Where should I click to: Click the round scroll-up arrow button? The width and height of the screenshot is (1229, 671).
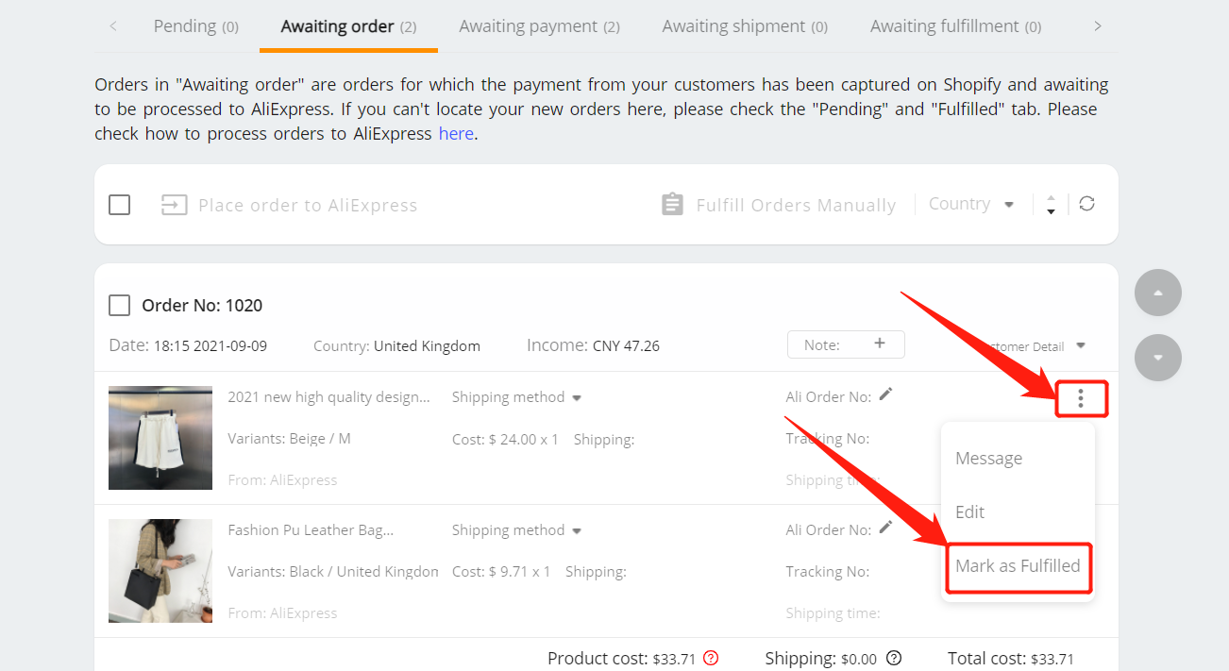coord(1158,293)
